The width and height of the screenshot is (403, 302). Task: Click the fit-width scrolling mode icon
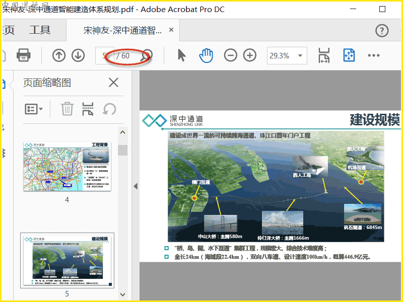pos(324,55)
